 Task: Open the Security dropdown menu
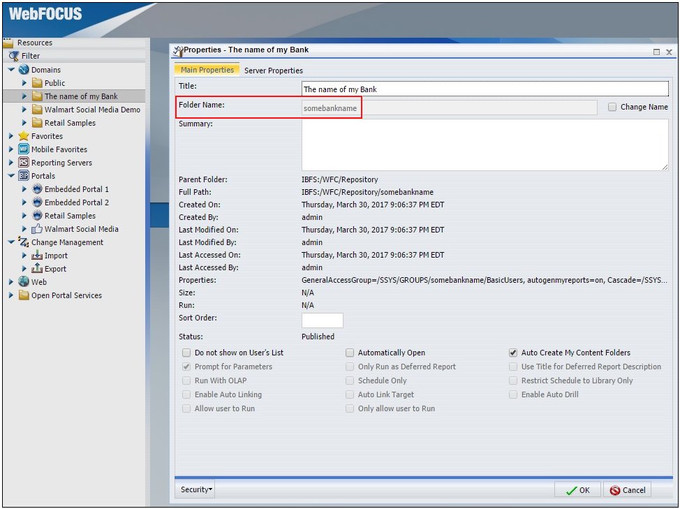[x=196, y=489]
